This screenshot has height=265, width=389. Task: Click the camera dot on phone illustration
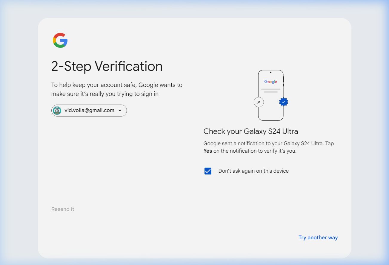tap(270, 72)
